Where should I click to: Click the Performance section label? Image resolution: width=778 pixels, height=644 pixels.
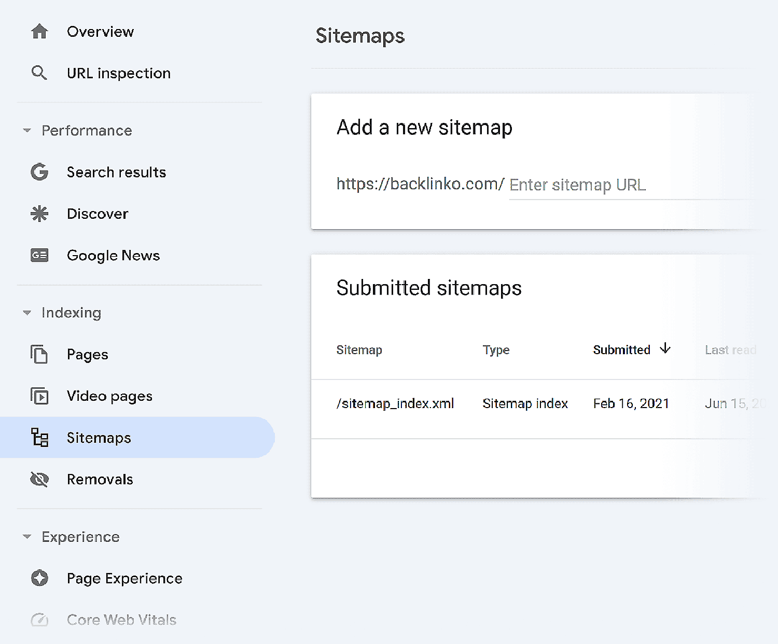pyautogui.click(x=87, y=131)
